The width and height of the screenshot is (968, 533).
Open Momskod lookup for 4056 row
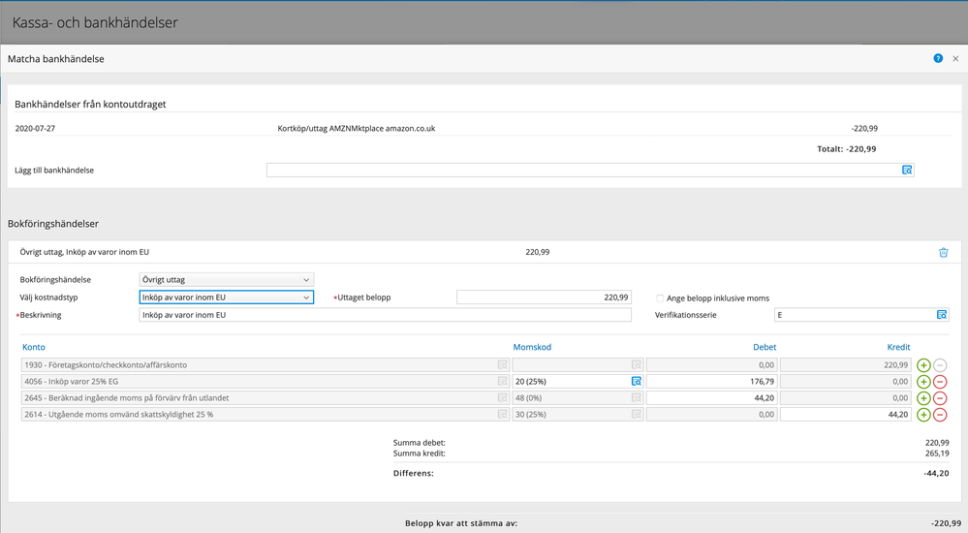(637, 382)
